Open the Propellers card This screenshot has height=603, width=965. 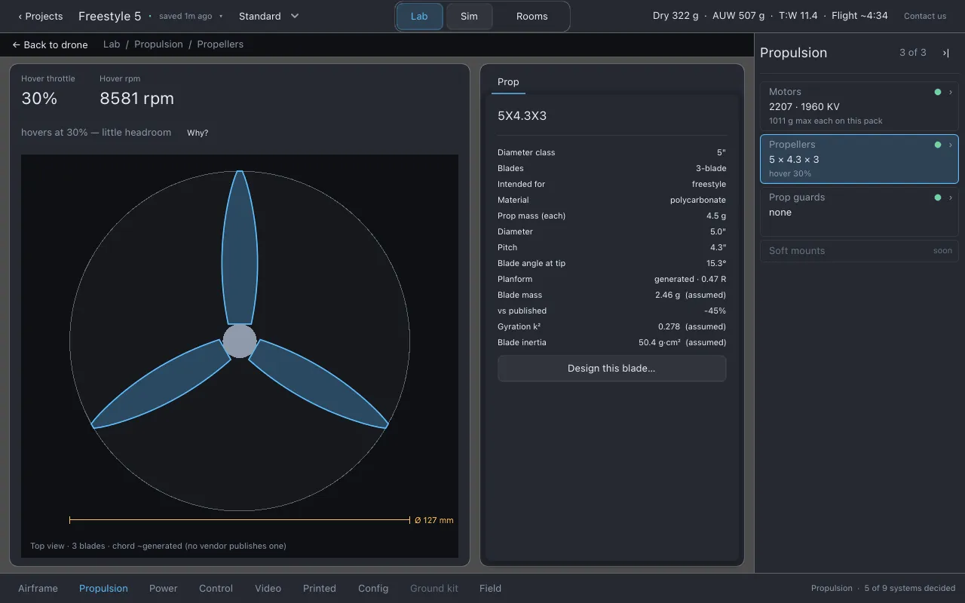click(859, 159)
